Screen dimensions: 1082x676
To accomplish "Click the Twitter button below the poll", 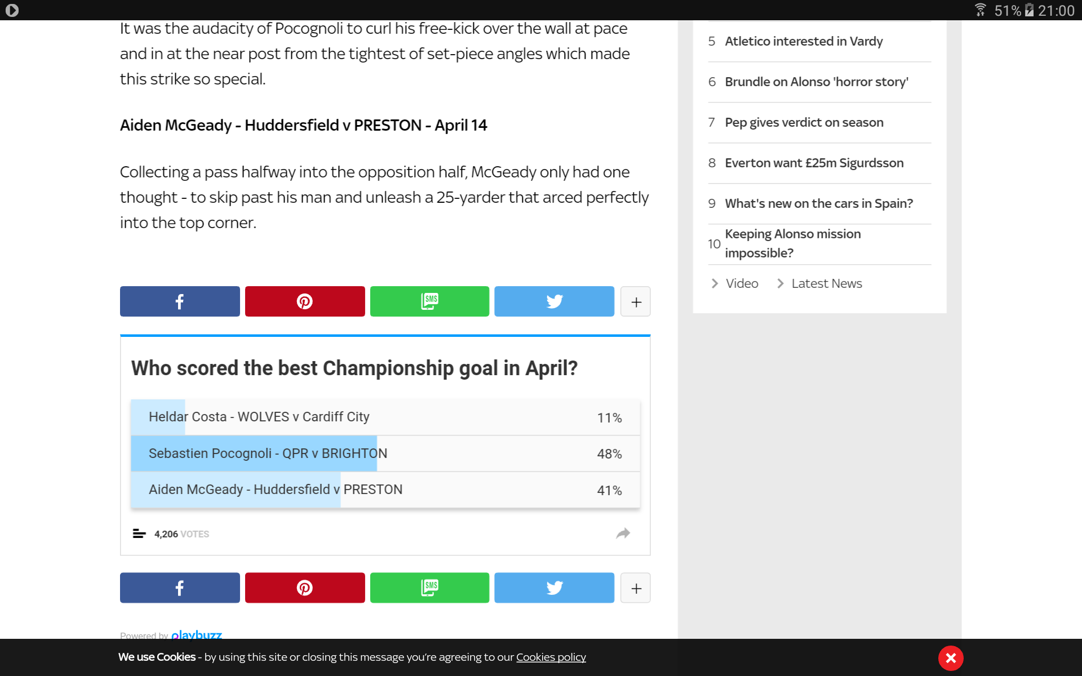I will [555, 588].
